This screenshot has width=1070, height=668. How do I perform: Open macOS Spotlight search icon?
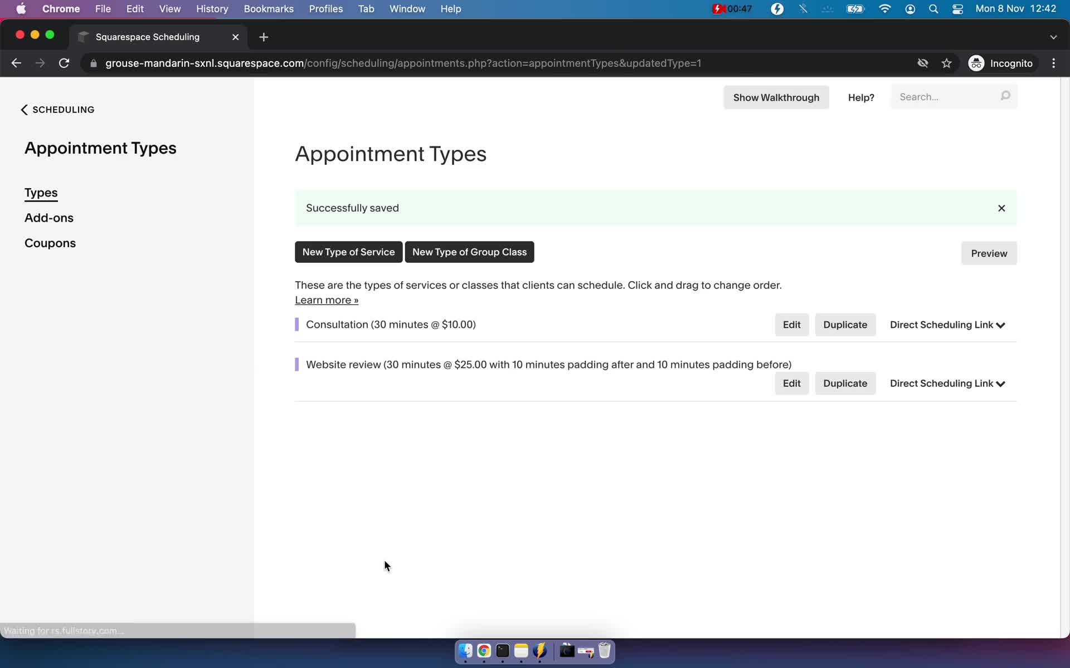933,9
